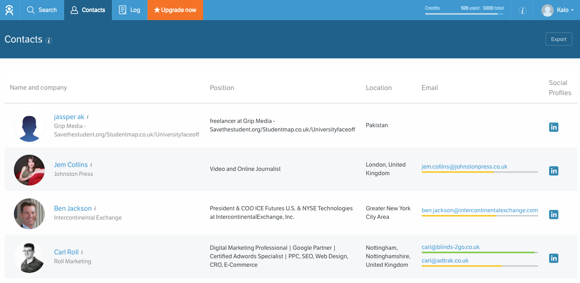The height and width of the screenshot is (283, 580).
Task: Click the Location column header
Action: coord(379,88)
